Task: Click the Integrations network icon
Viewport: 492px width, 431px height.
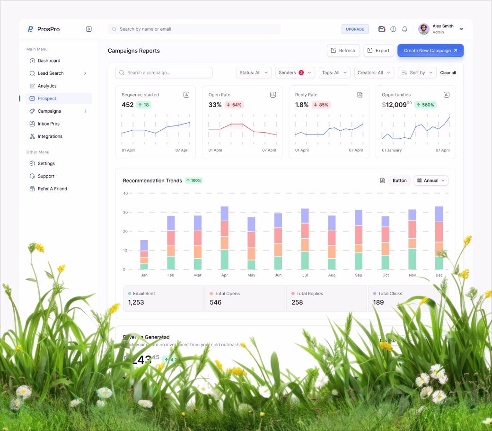Action: [x=32, y=136]
